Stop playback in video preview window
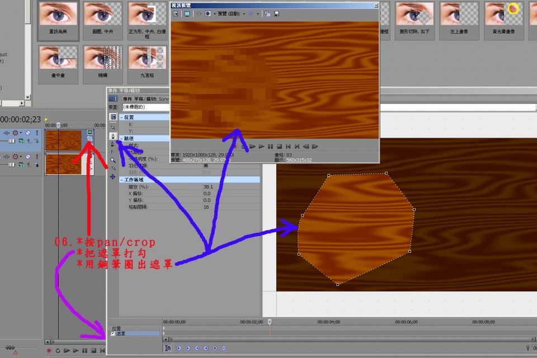The width and height of the screenshot is (537, 358). point(279,147)
